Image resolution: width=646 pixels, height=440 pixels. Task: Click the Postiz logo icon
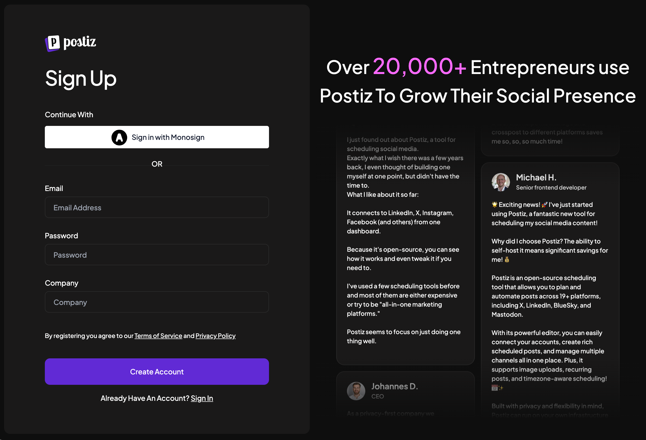pyautogui.click(x=52, y=43)
